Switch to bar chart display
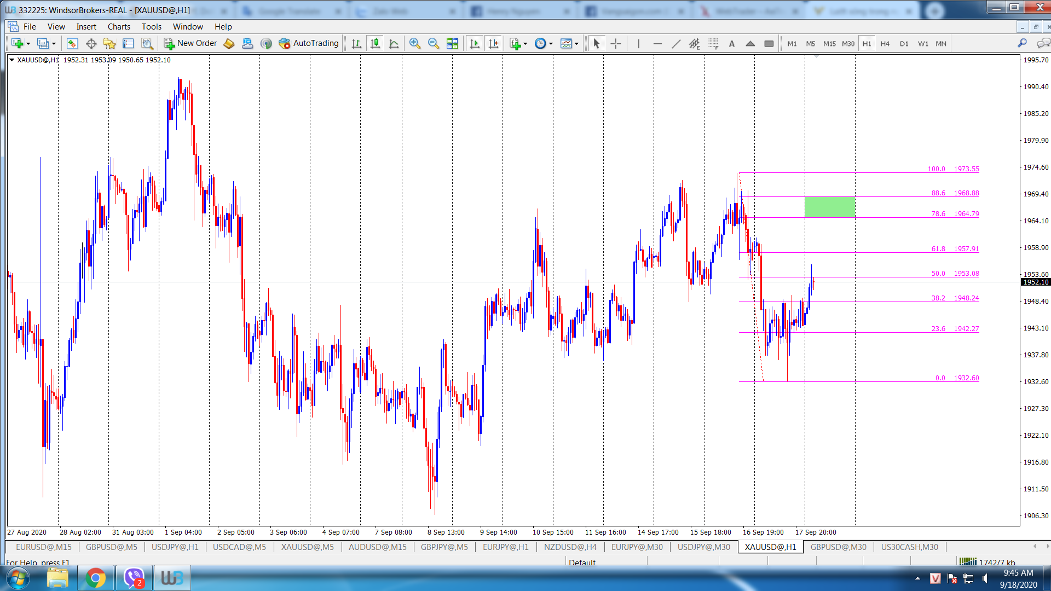The width and height of the screenshot is (1051, 591). [x=356, y=43]
